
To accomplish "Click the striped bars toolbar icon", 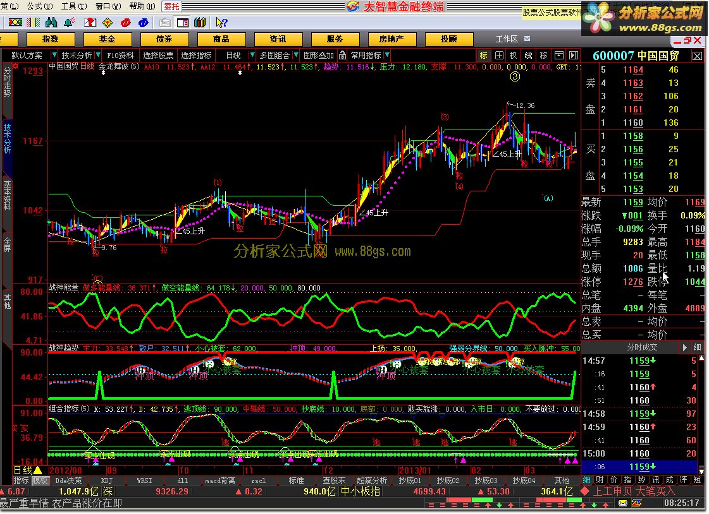I will click(33, 22).
